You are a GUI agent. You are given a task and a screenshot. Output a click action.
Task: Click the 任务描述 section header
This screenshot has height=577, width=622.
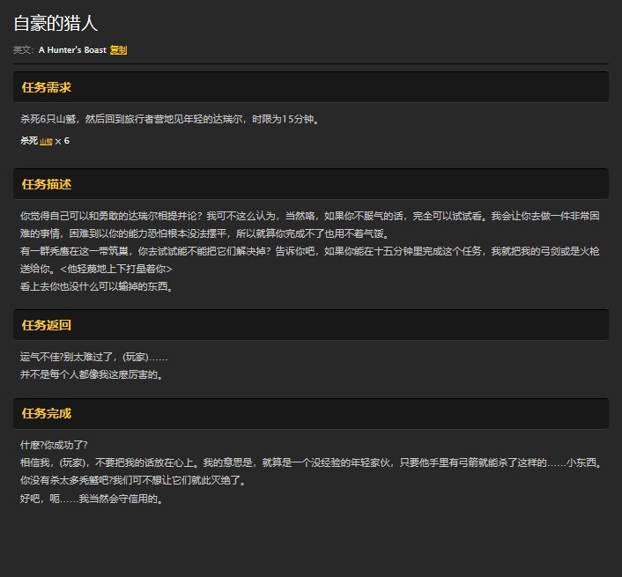(x=47, y=184)
